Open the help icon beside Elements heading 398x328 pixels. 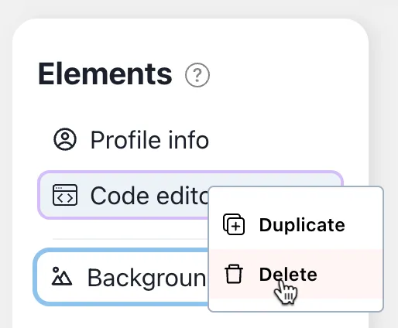(197, 75)
